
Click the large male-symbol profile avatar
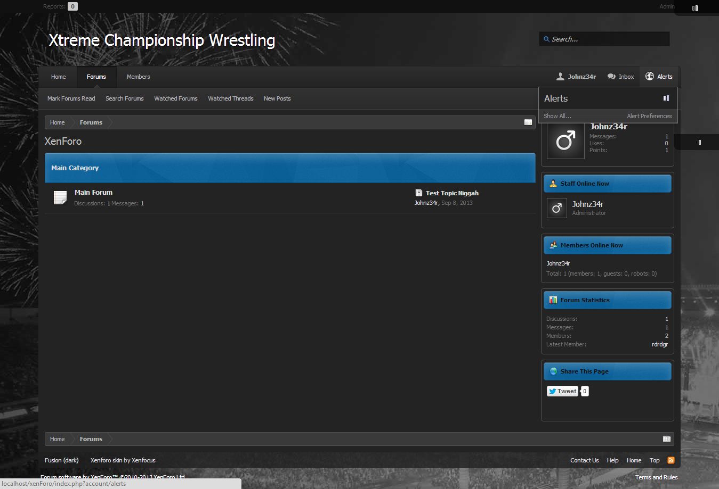(x=565, y=141)
